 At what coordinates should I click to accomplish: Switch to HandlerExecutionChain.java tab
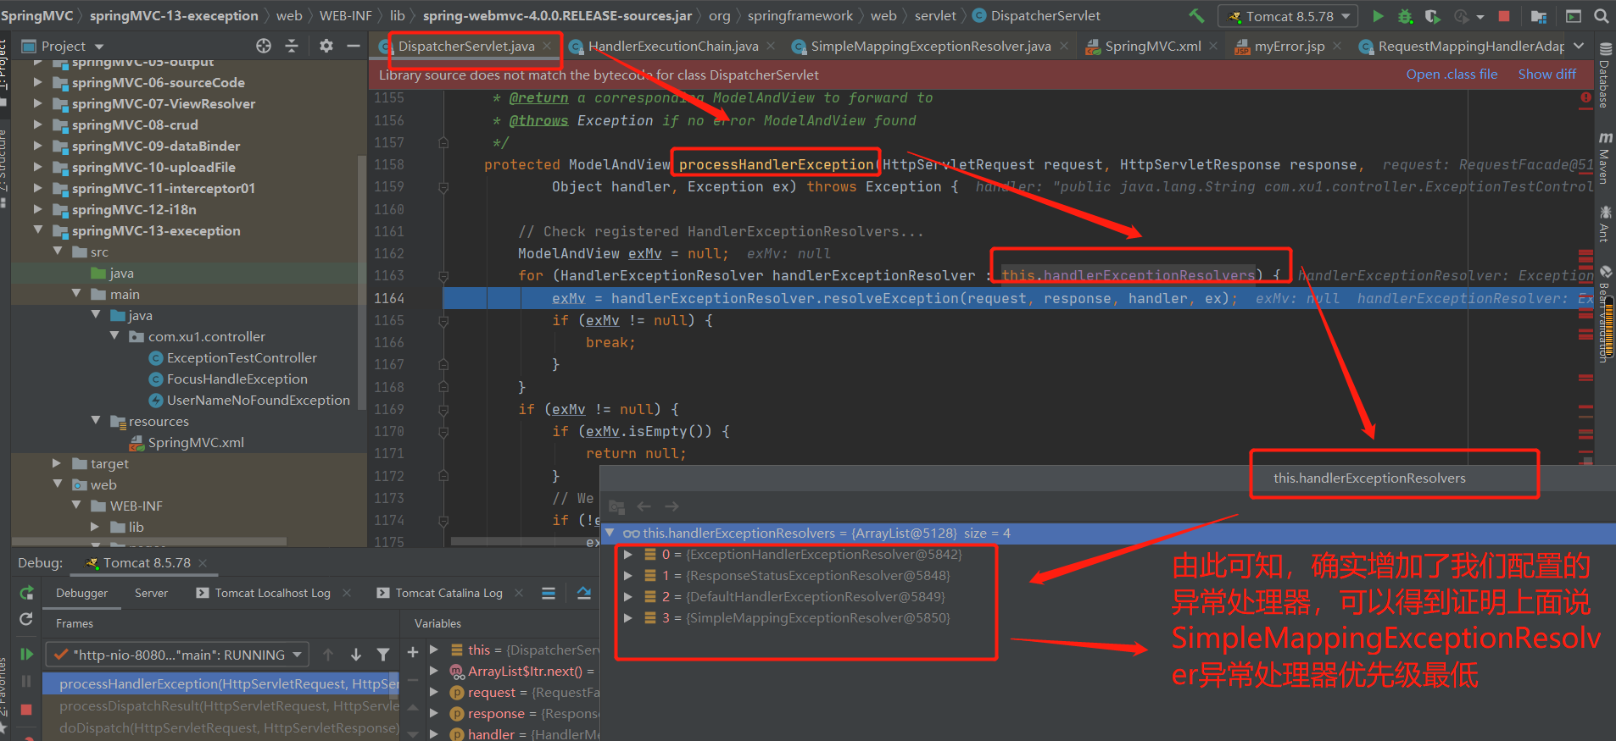(x=673, y=46)
